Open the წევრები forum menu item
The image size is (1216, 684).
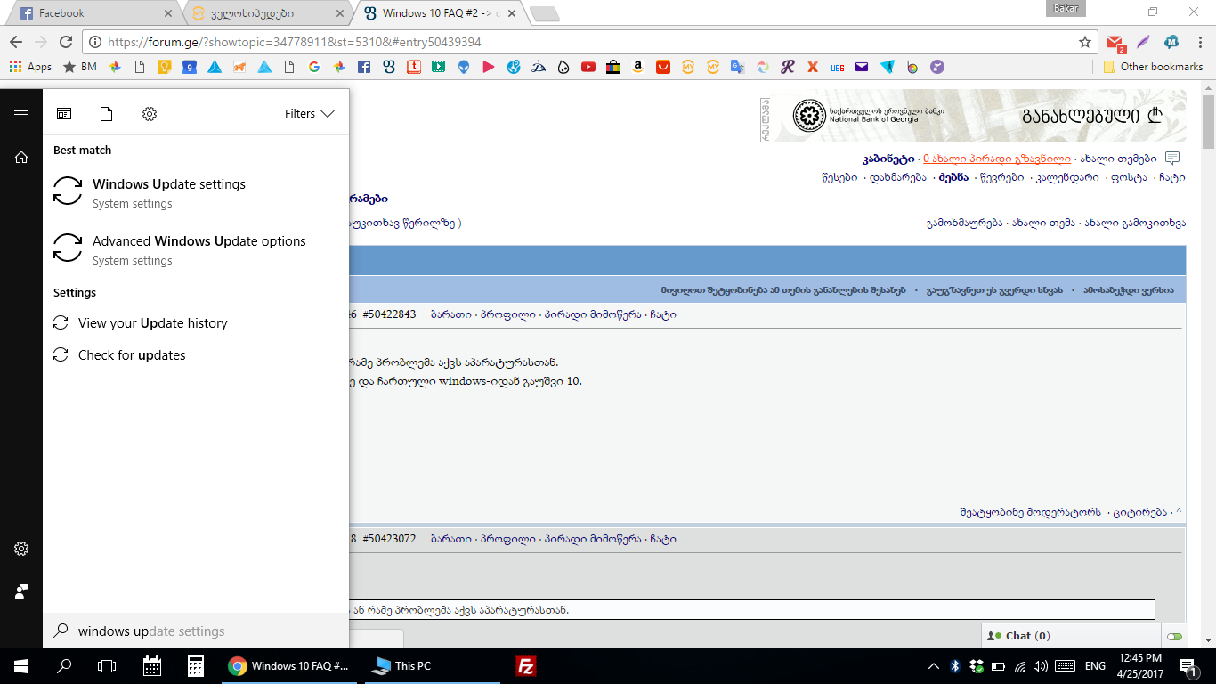(1001, 177)
